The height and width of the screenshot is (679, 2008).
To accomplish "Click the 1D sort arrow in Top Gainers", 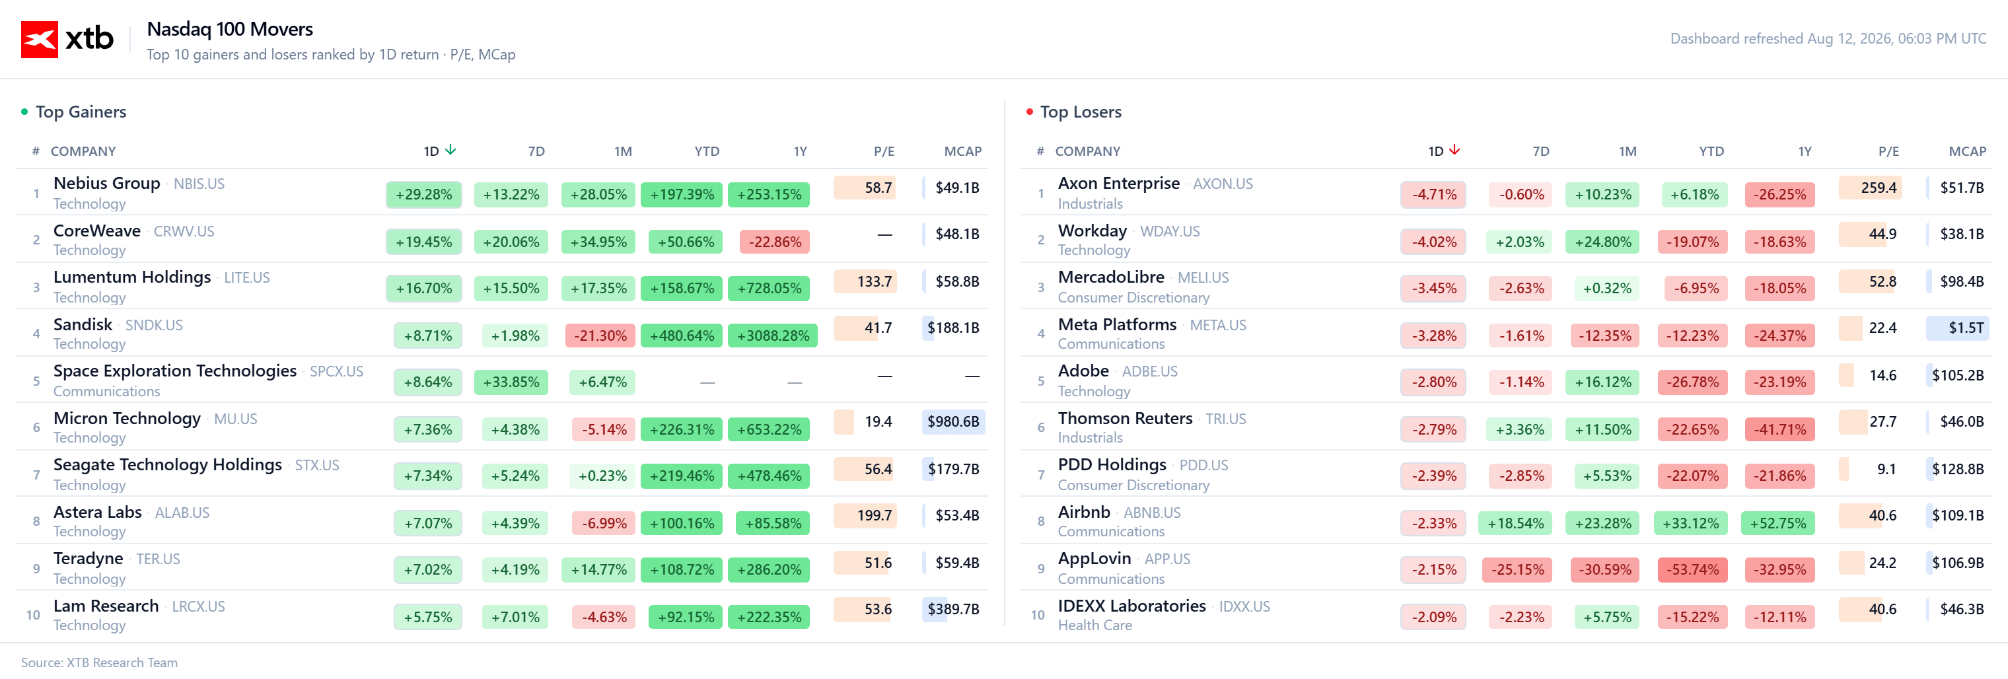I will (x=450, y=150).
